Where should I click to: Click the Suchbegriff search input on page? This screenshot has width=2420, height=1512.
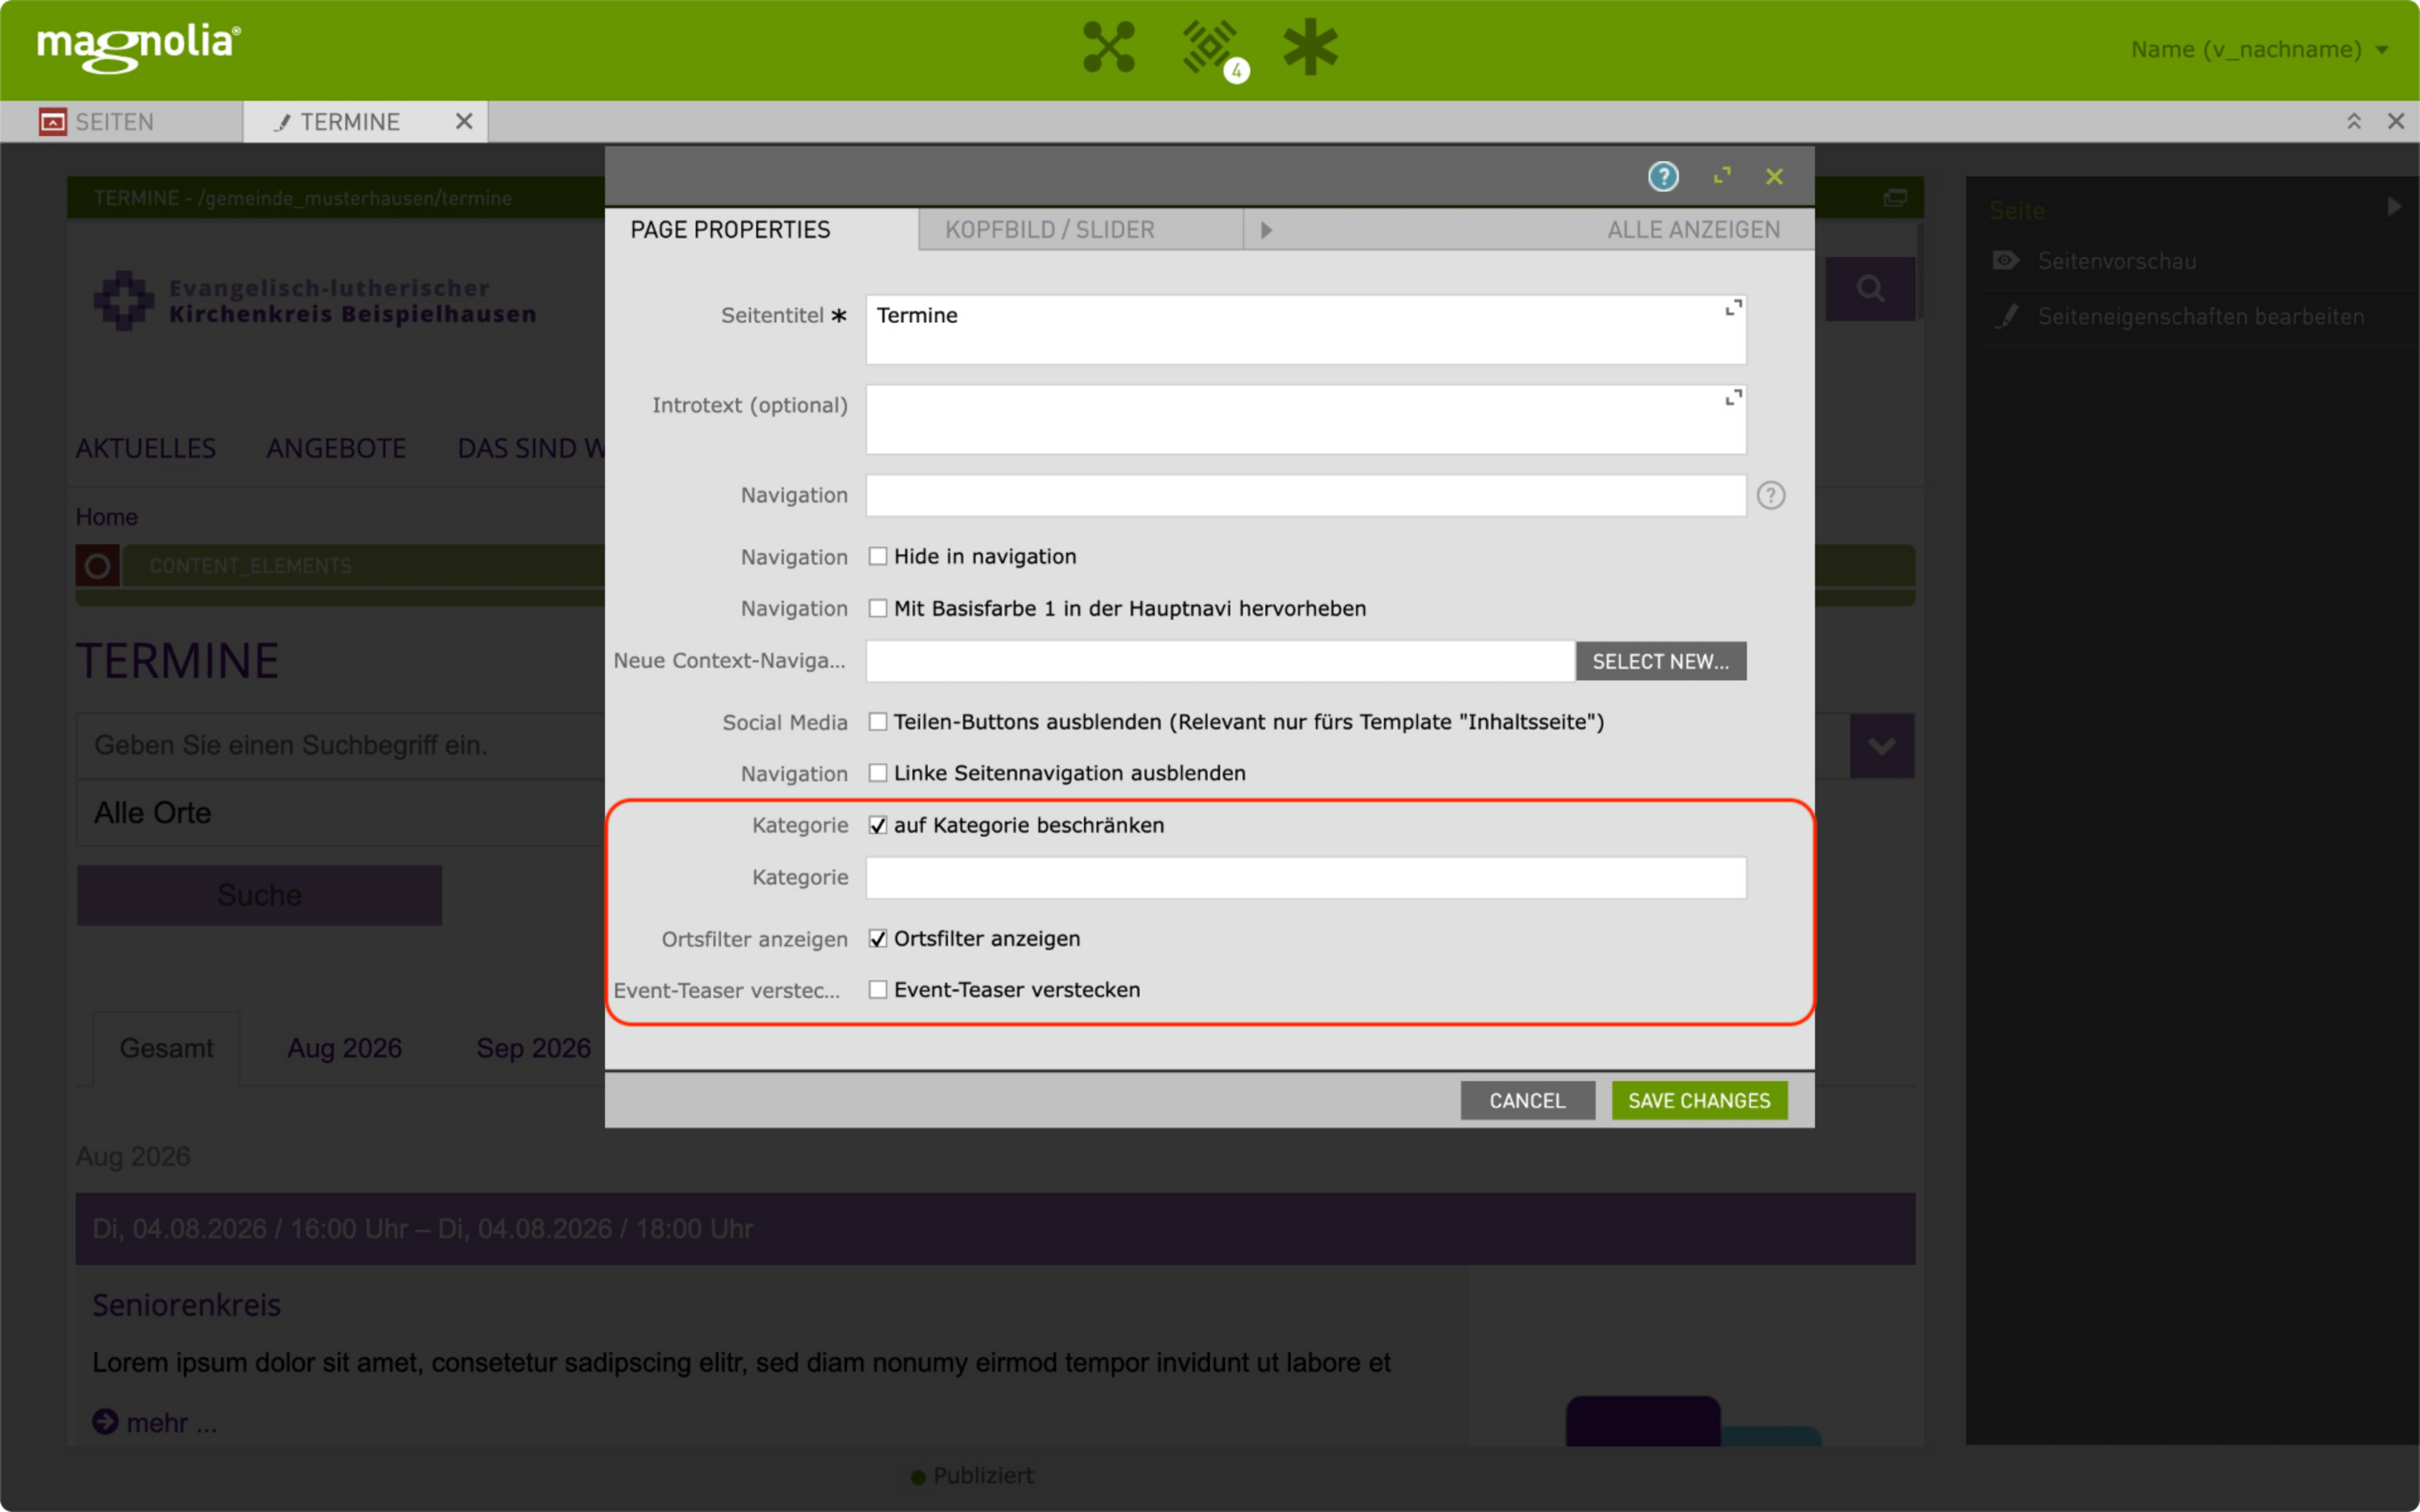click(340, 746)
